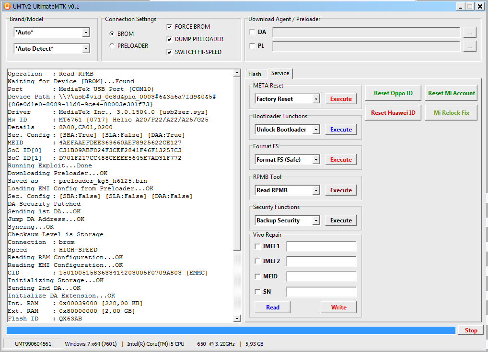The width and height of the screenshot is (488, 352).
Task: Click the IMEI 1 input field
Action: (x=321, y=246)
